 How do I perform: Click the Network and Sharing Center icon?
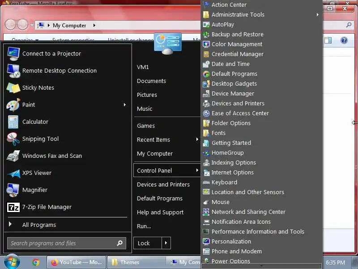click(x=206, y=212)
